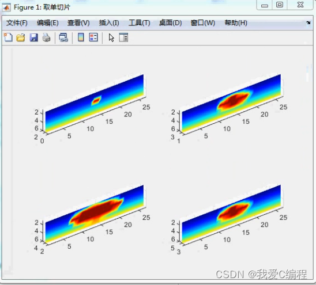Open a file with the folder icon
The image size is (316, 285).
[21, 37]
